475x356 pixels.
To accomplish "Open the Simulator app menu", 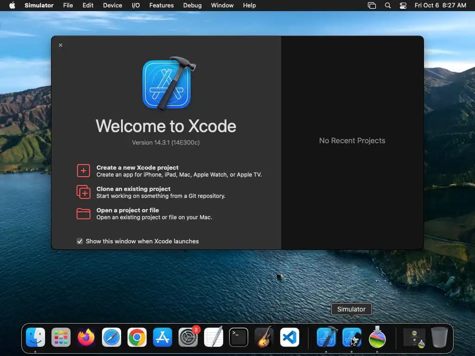I will [39, 6].
